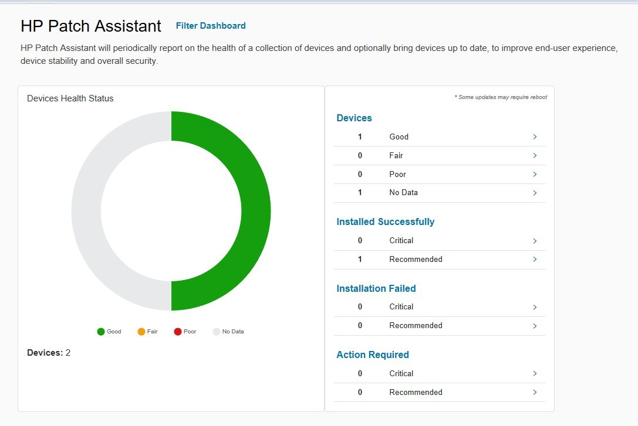
Task: Open Installation Failed Critical chevron
Action: 535,307
